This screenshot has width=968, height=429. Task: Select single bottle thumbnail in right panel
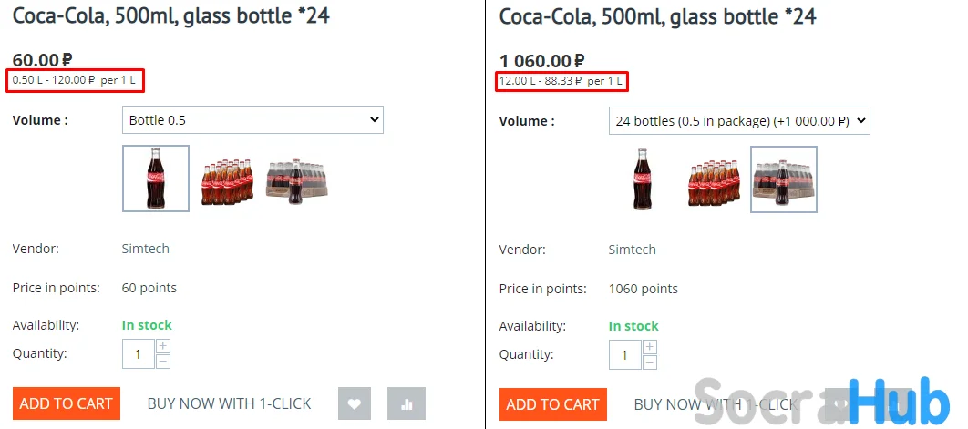643,179
